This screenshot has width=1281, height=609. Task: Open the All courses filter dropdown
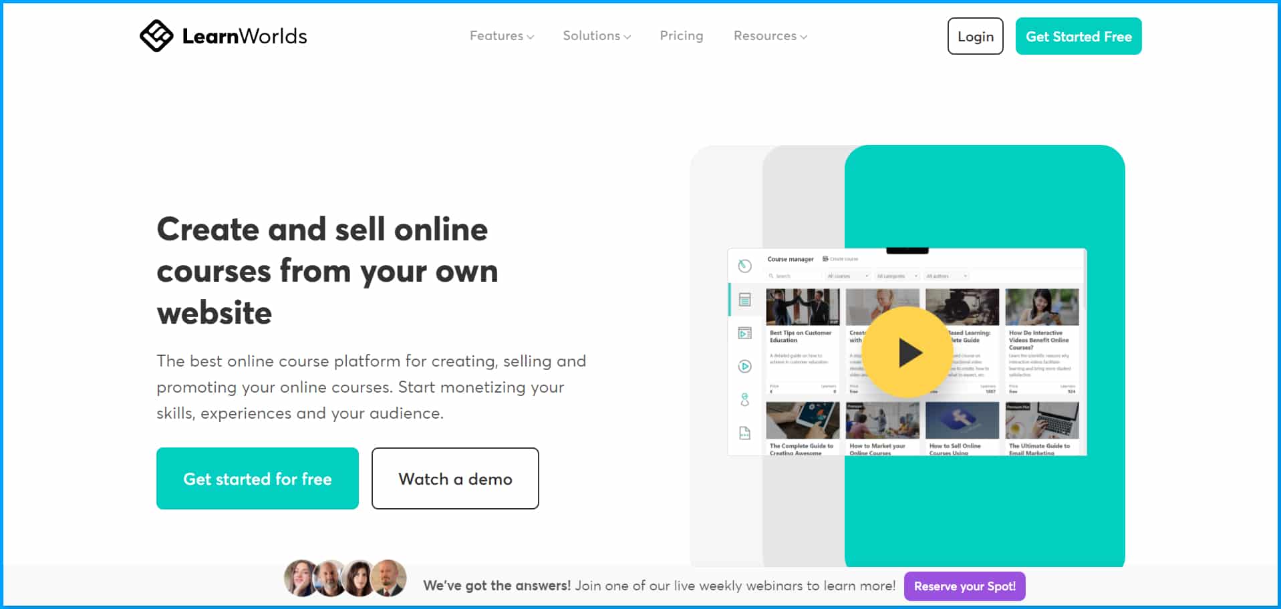(847, 276)
